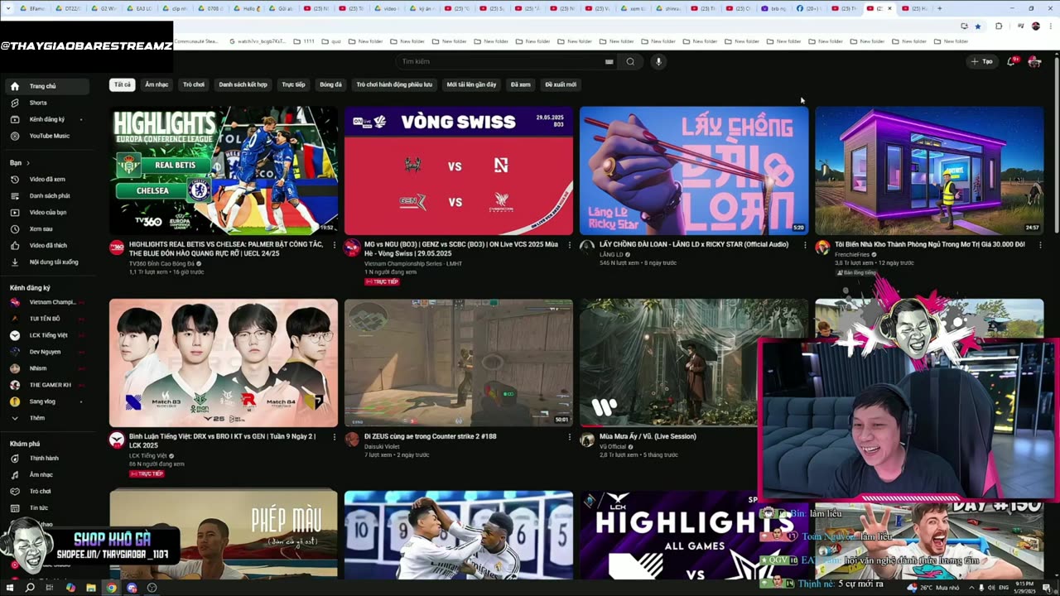Open the Daisuki Violet channel link
Image resolution: width=1060 pixels, height=596 pixels.
click(x=382, y=446)
